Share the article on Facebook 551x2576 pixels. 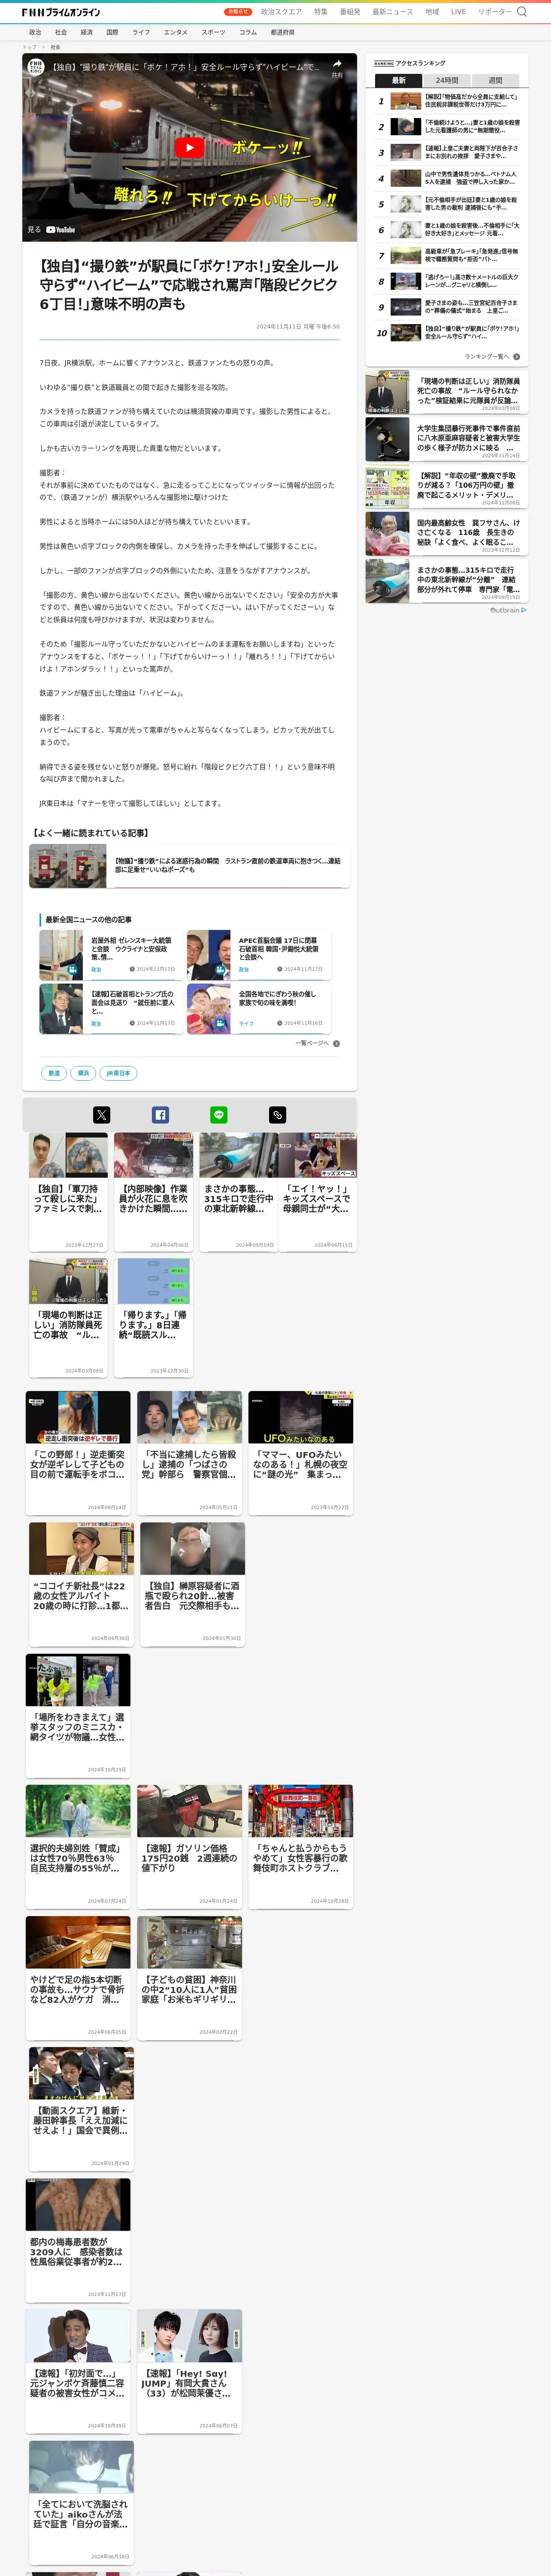coord(160,1115)
